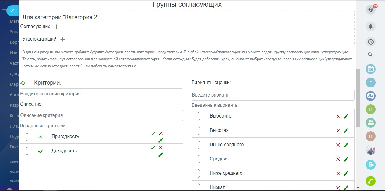Refresh criteria with green arrows icon
Viewport: 385px width, 191px height.
(x=23, y=83)
